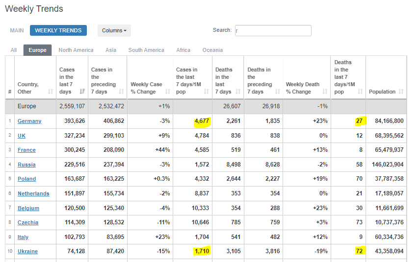Switch to the MAIN view tab
419x262 pixels.
tap(16, 30)
